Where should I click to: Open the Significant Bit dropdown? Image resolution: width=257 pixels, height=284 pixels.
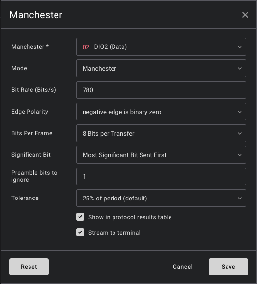(x=161, y=155)
